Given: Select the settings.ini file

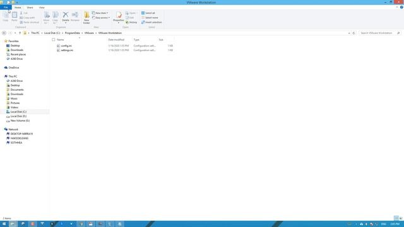Looking at the screenshot, I should tap(67, 50).
